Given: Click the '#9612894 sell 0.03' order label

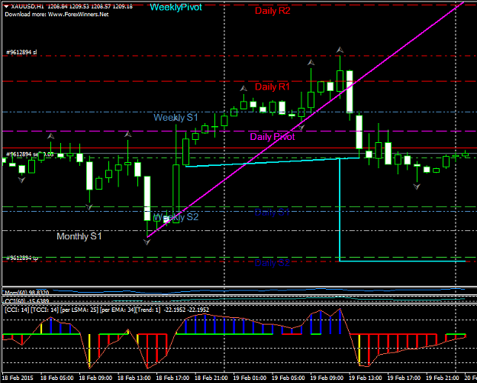Looking at the screenshot, I should pyautogui.click(x=30, y=154).
